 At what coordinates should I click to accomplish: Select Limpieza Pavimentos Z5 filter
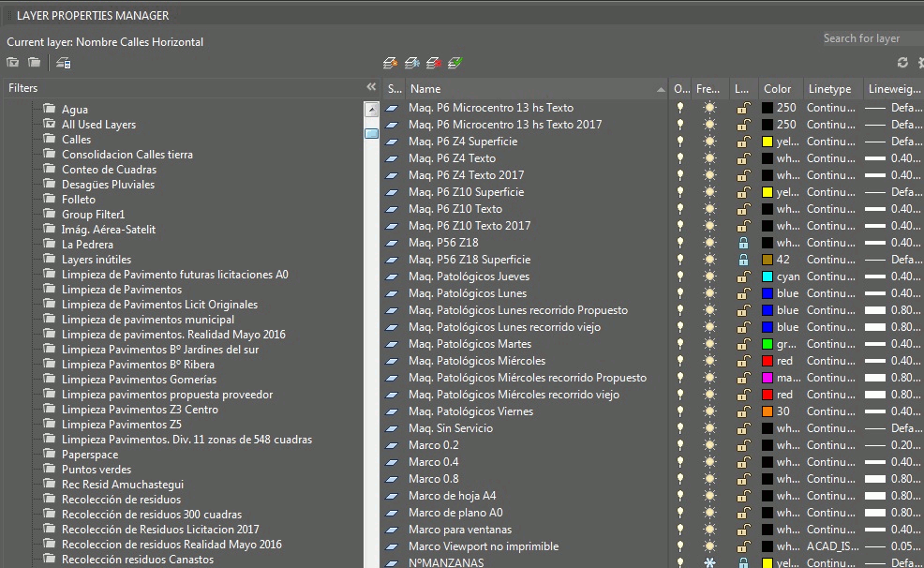point(122,425)
